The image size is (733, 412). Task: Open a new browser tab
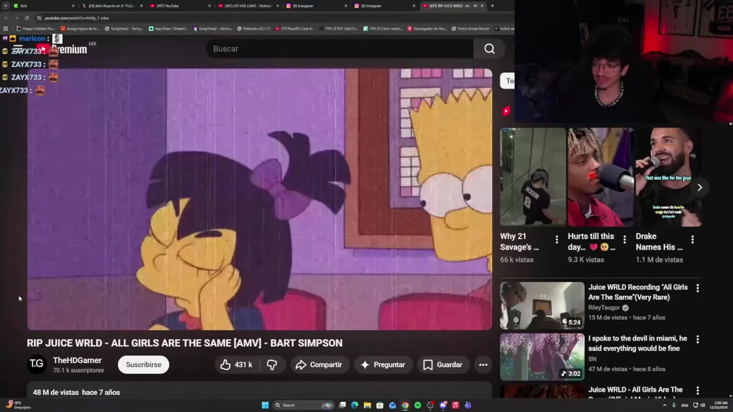[492, 6]
